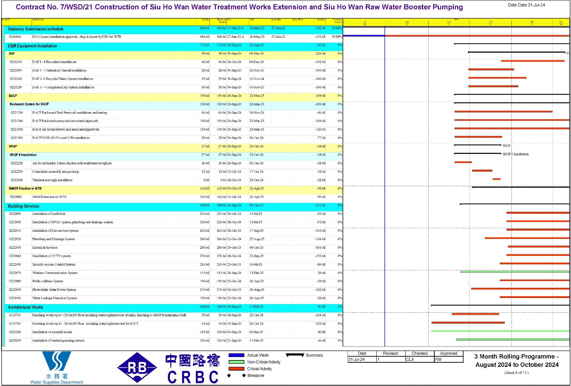Click activity ID S210060
571x386 pixels.
click(x=15, y=37)
